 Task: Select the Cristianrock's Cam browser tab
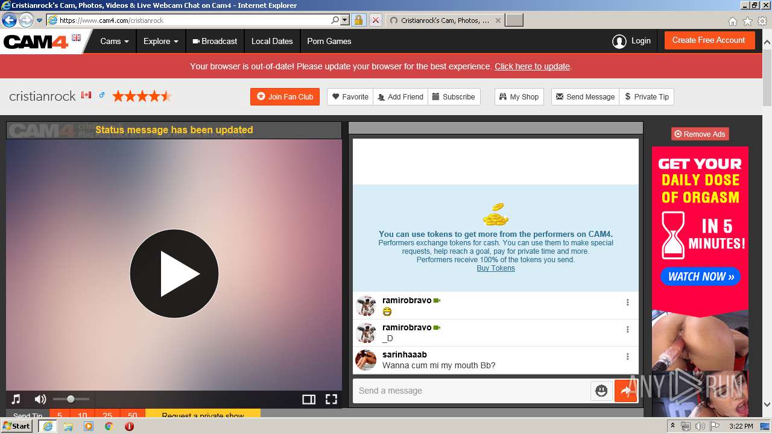445,20
